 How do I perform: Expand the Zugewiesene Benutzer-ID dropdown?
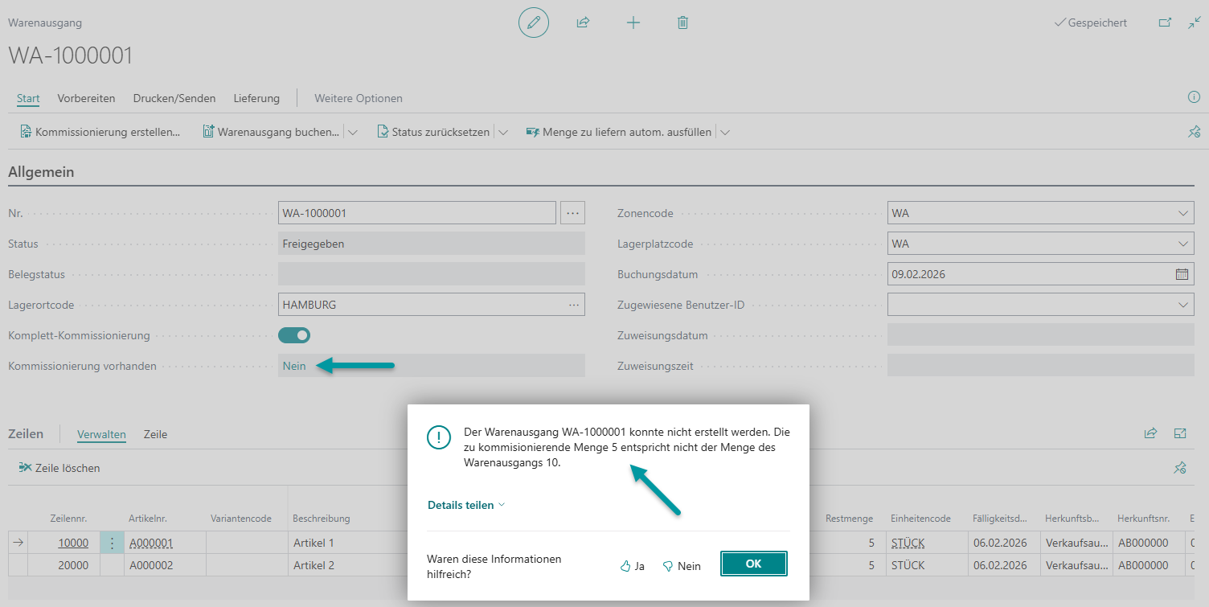(x=1182, y=305)
